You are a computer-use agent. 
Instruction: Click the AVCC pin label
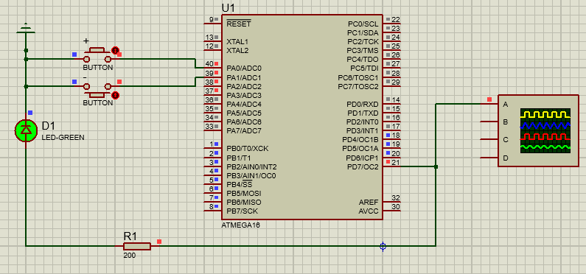pos(369,211)
